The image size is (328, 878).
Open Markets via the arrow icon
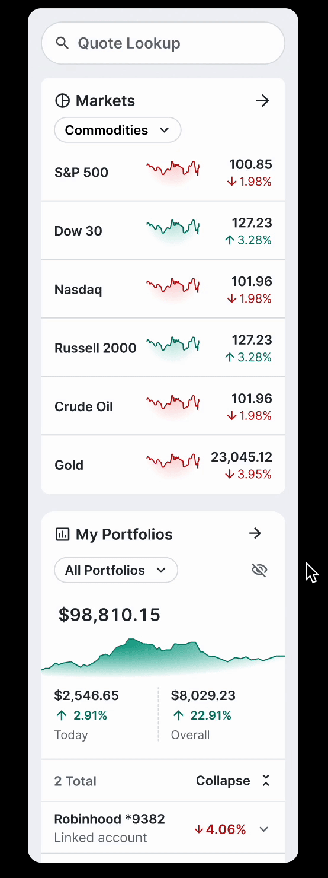click(x=262, y=101)
